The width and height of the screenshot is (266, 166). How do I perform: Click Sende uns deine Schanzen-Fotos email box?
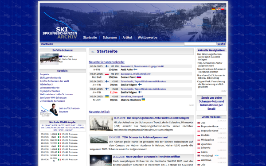point(211,103)
